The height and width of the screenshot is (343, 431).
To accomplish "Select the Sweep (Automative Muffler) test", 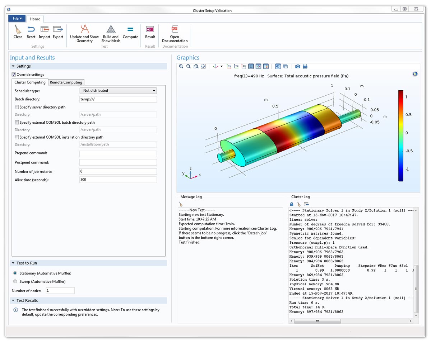I will 15,281.
